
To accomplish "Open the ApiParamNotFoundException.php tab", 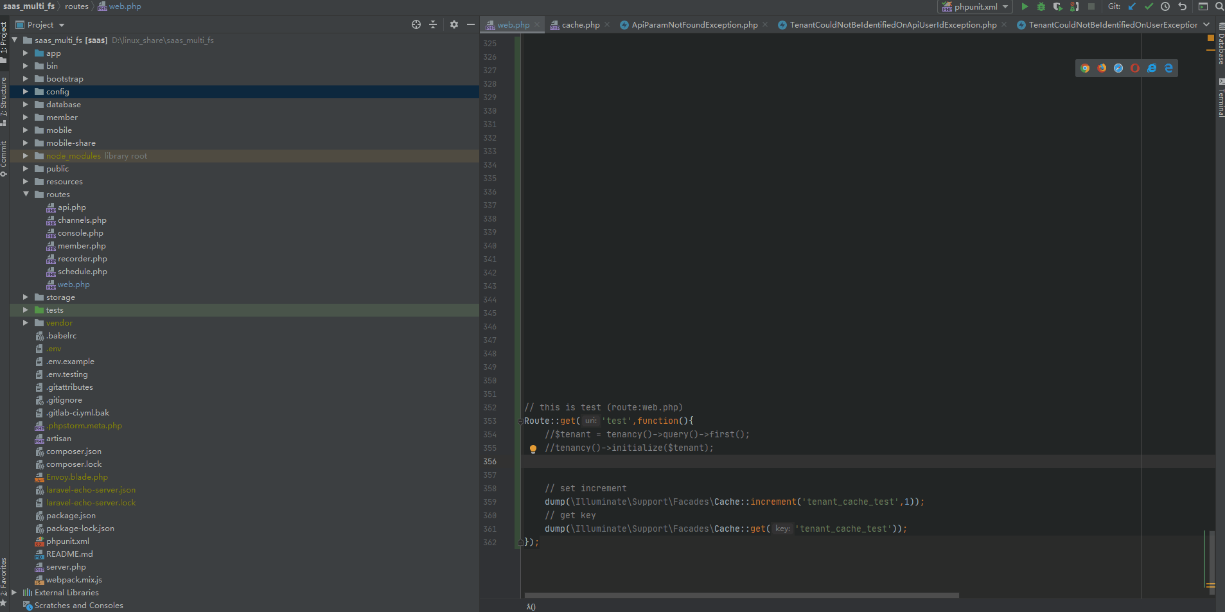I will [x=692, y=25].
